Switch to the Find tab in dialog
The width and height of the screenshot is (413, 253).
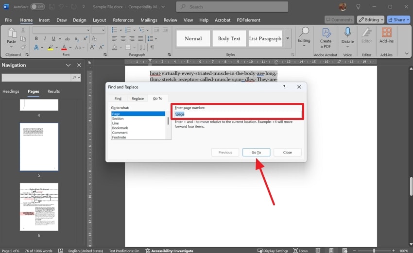pos(118,99)
